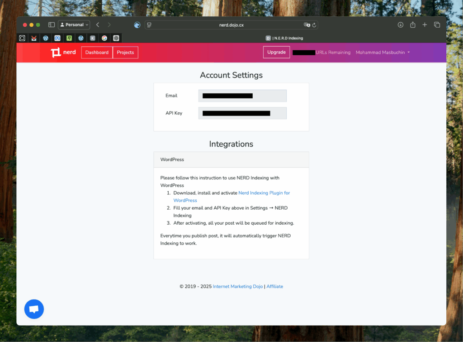This screenshot has width=463, height=342.
Task: Open the ChatGPT pinned tab
Action: (116, 38)
